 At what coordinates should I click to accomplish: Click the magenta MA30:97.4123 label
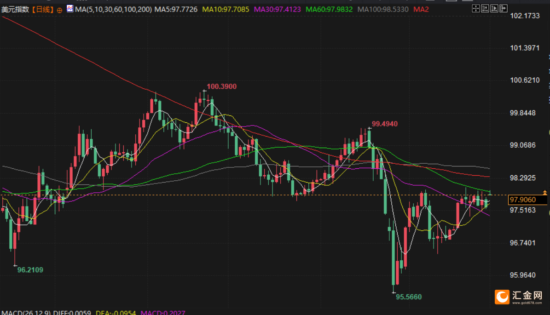[277, 10]
